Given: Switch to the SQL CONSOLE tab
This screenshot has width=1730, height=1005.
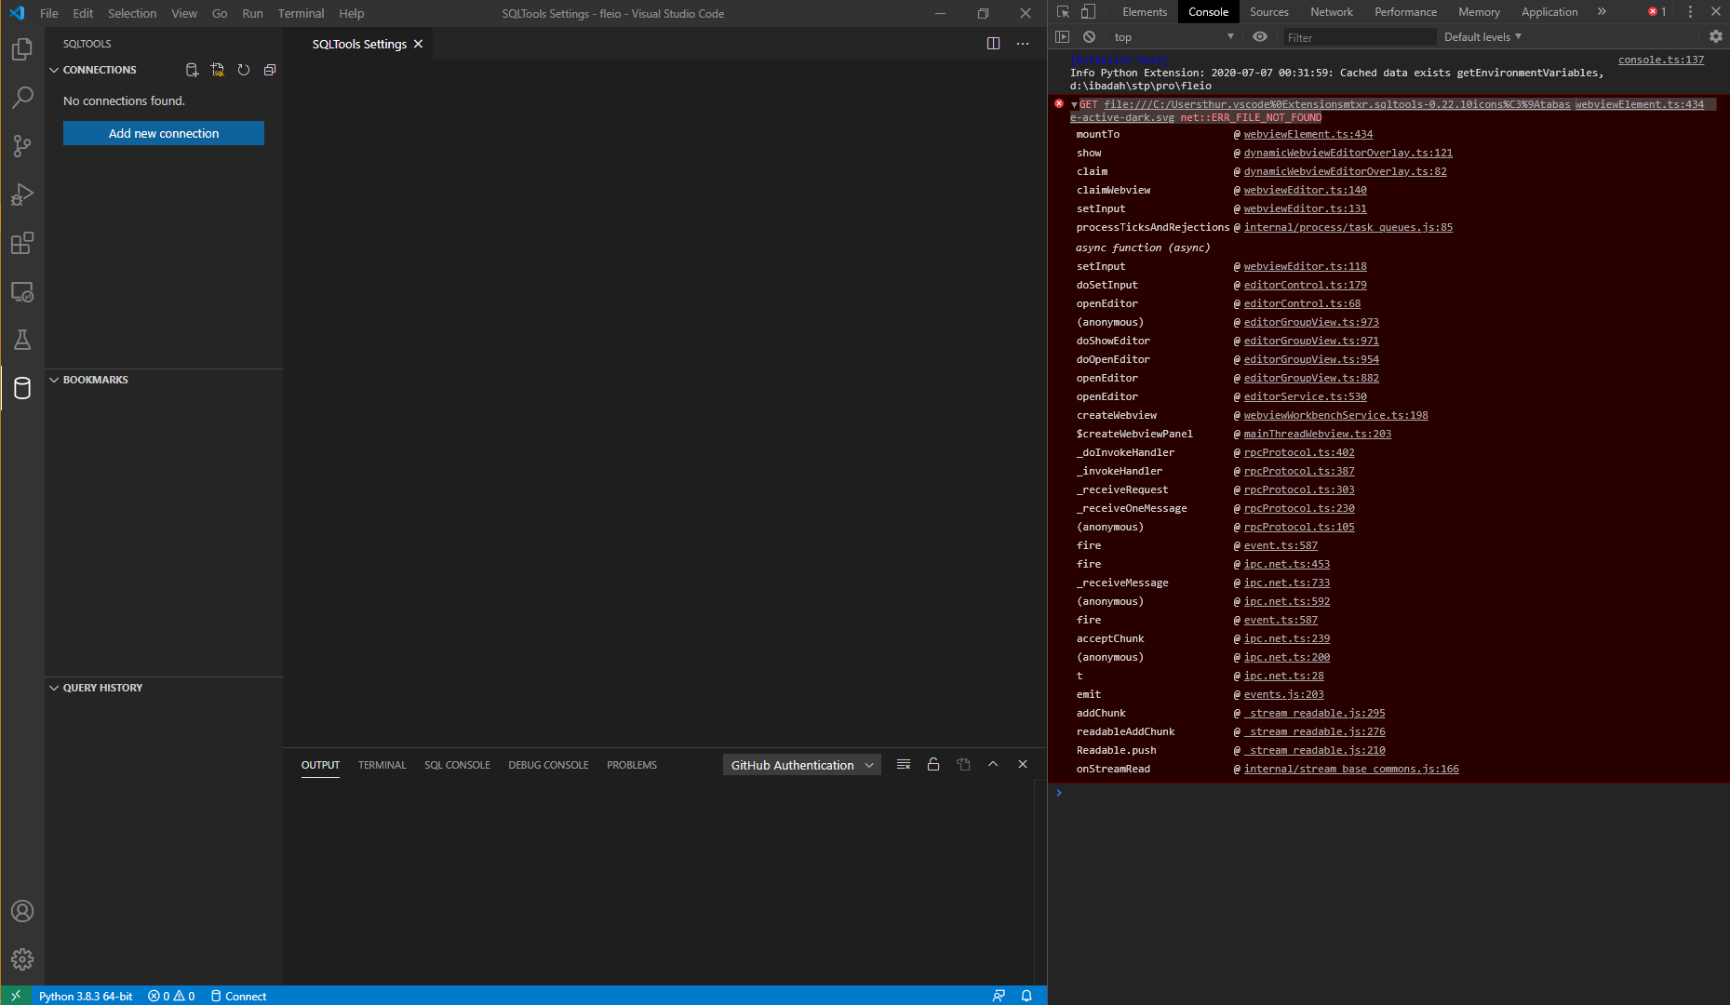Looking at the screenshot, I should point(457,764).
